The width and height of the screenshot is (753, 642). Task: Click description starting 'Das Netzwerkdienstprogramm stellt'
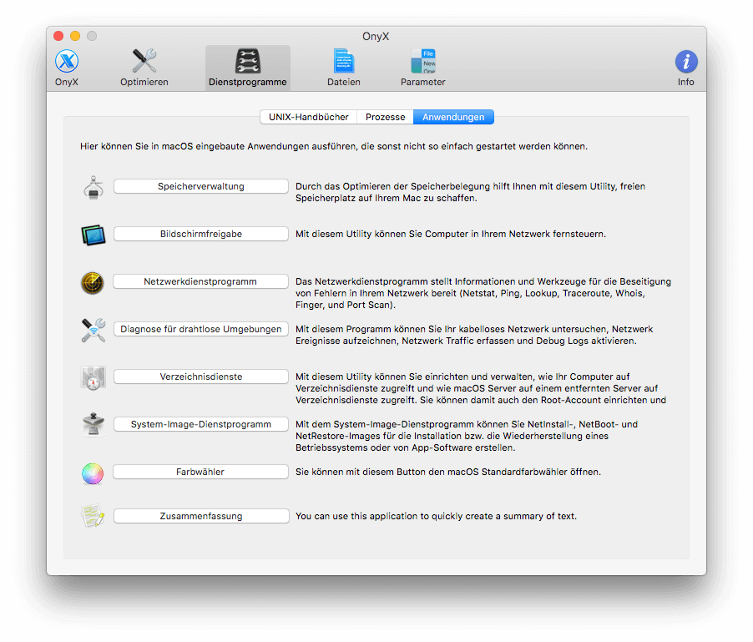(x=483, y=293)
